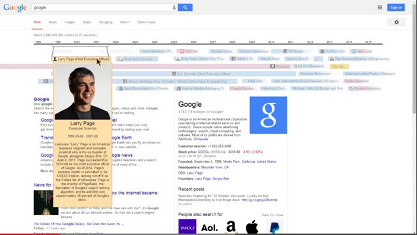Select the Brian Reid Director entry
The image size is (417, 235).
tap(136, 59)
